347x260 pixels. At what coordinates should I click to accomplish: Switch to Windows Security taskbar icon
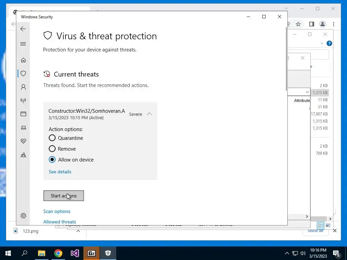pyautogui.click(x=108, y=253)
